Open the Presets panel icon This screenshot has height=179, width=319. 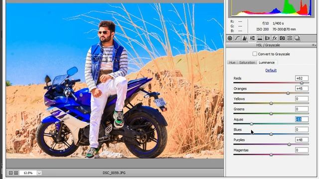290,38
